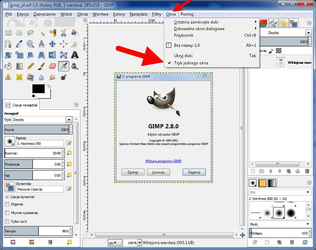The height and width of the screenshot is (250, 316).
Task: Choose Przybornik menu entry
Action: [211, 35]
